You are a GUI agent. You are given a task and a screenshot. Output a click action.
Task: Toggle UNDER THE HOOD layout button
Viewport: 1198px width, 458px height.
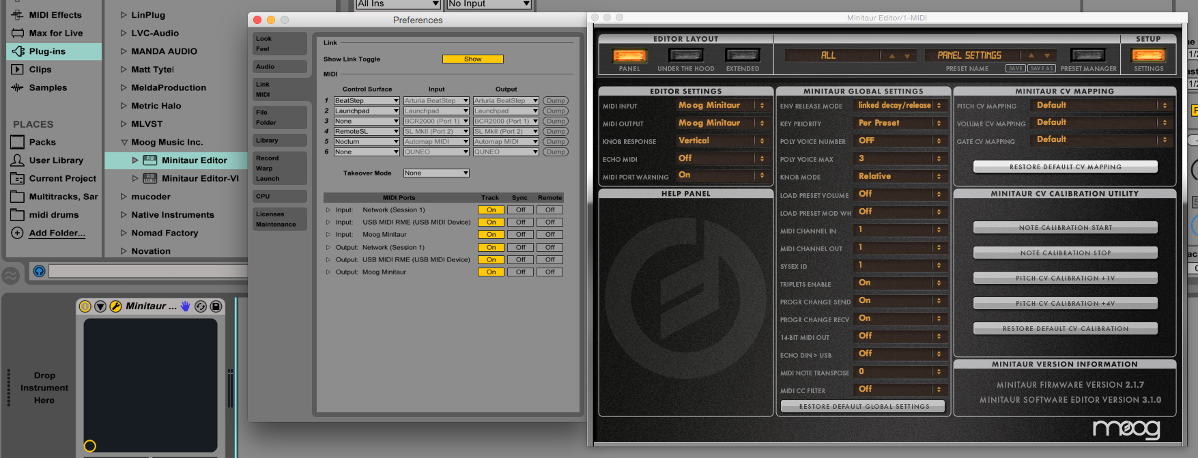(686, 55)
